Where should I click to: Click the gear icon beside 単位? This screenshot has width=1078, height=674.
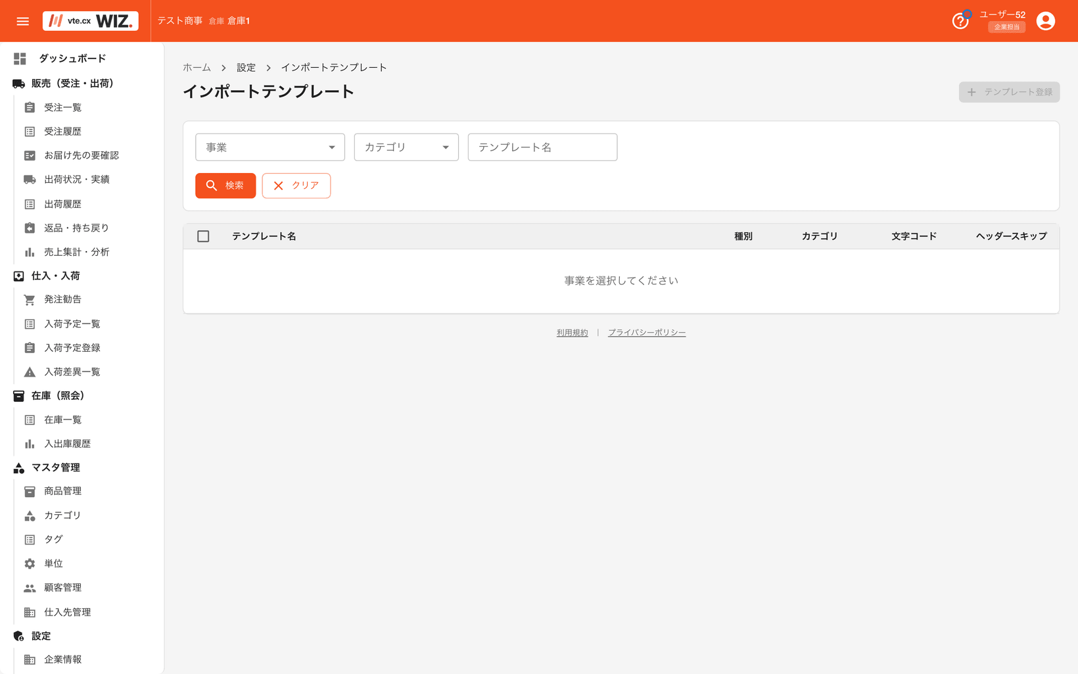[30, 564]
